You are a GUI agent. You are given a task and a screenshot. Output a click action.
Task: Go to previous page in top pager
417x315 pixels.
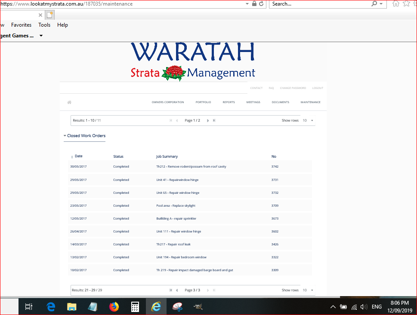(177, 121)
